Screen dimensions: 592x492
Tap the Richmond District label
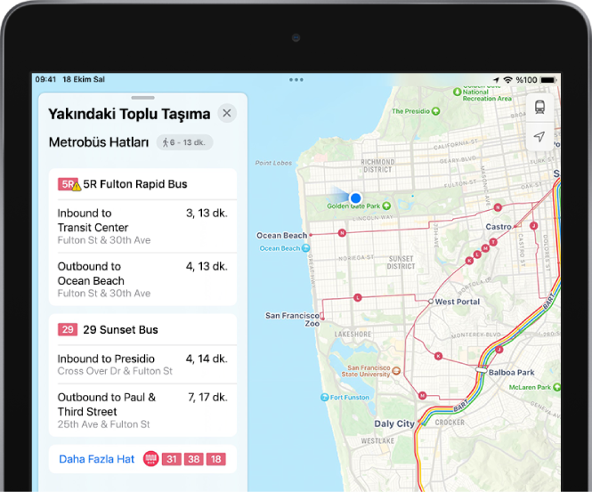point(377,166)
